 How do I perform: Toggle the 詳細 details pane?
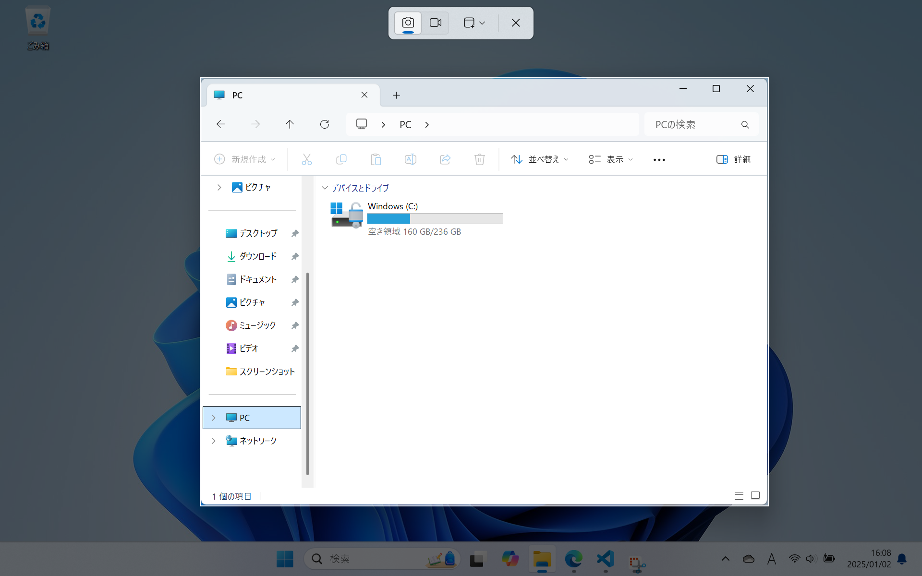tap(733, 159)
